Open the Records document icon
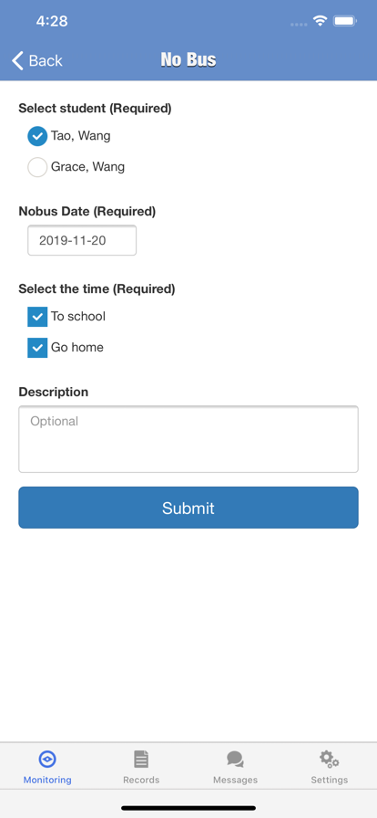Image resolution: width=377 pixels, height=818 pixels. (x=141, y=759)
